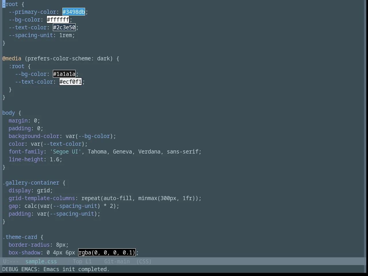368x276 pixels.
Task: Click the '.theme-card' selector
Action: tap(20, 237)
